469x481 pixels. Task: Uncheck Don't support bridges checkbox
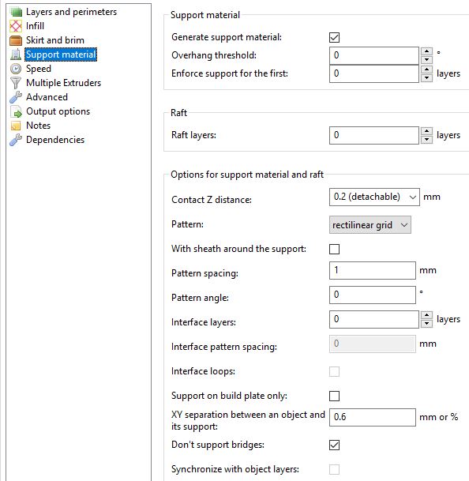pyautogui.click(x=334, y=445)
